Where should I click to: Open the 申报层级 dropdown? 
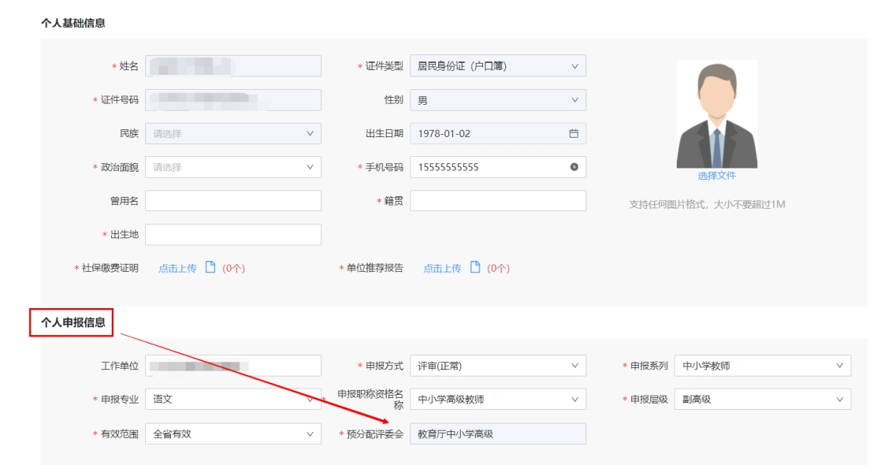pos(762,400)
